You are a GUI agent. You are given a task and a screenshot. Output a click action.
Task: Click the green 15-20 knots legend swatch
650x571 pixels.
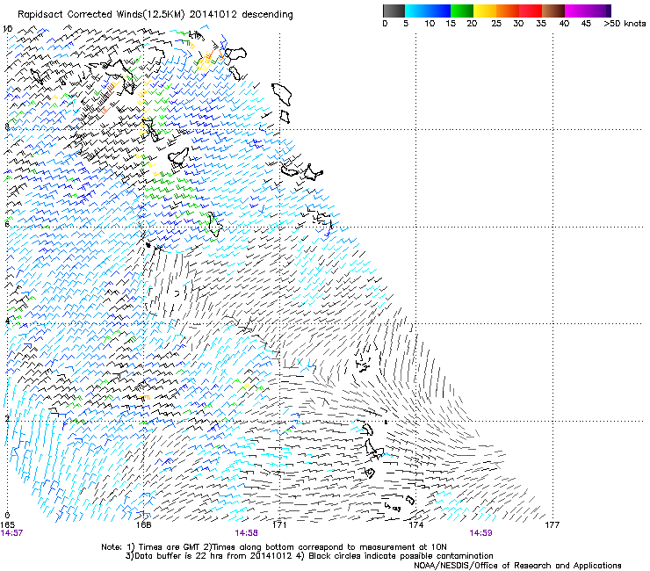462,11
